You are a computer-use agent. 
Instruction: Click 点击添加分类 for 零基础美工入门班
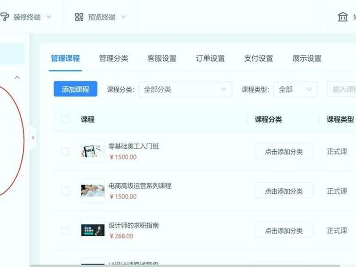[x=284, y=151]
